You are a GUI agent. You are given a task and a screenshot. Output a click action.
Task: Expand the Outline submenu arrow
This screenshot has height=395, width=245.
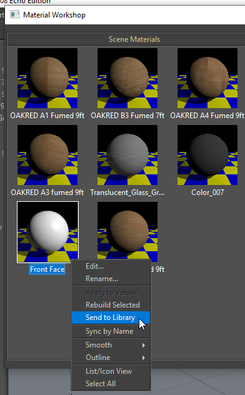tap(144, 357)
